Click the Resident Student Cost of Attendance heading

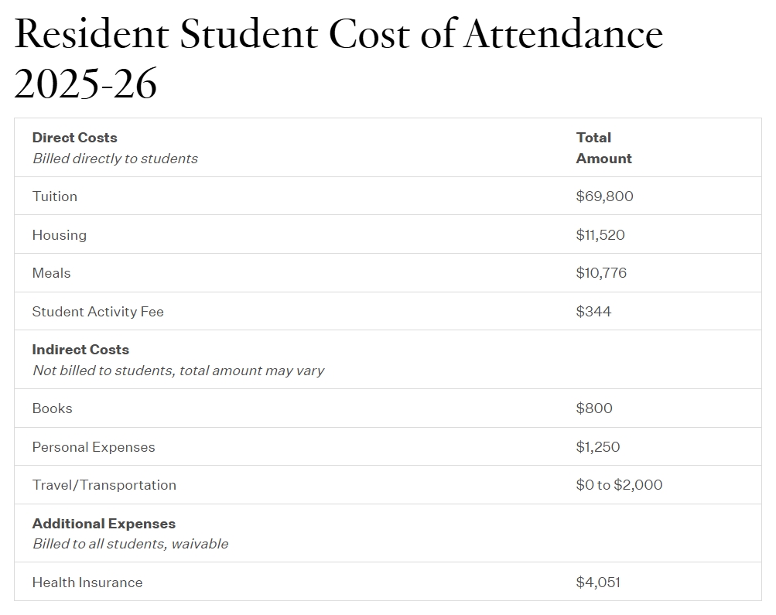pyautogui.click(x=339, y=59)
